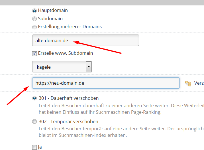
Task: Click the "301 - Dauerhaft verschoben" label text
Action: [x=68, y=98]
